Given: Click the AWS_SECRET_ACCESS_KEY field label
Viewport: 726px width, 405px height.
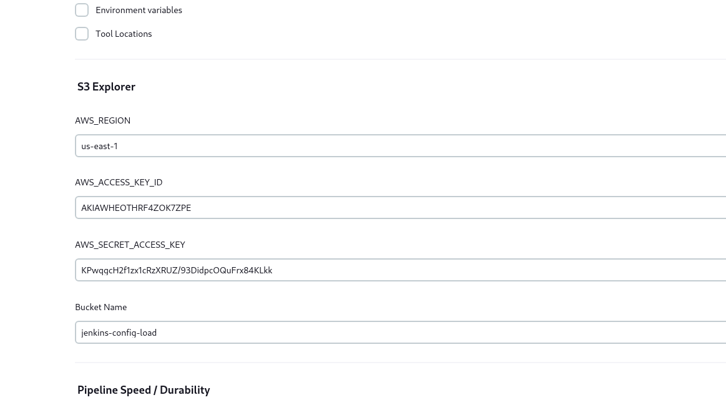Looking at the screenshot, I should coord(130,245).
